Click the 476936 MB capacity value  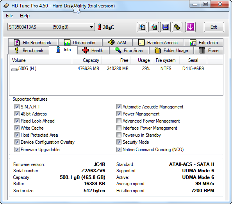(88, 69)
